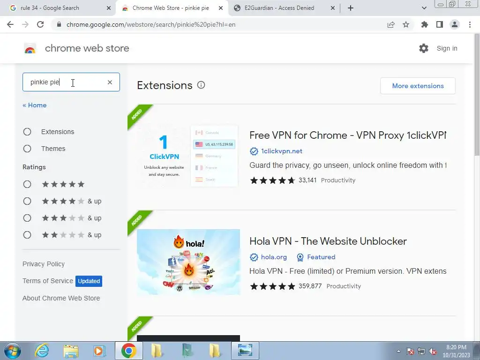
Task: Reload the current page
Action: 40,24
